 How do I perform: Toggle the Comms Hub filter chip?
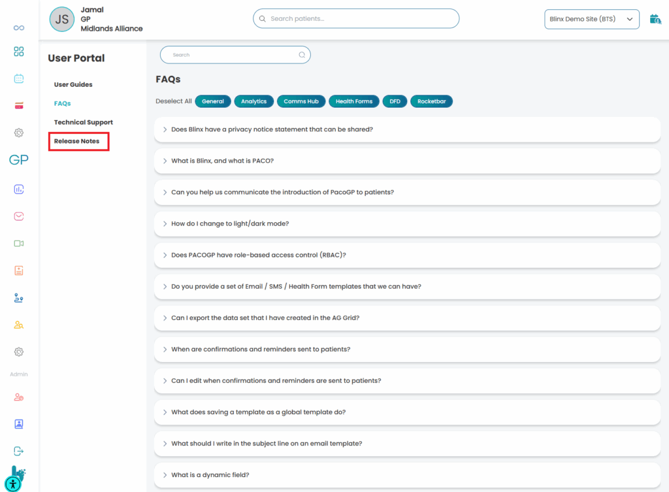tap(301, 101)
